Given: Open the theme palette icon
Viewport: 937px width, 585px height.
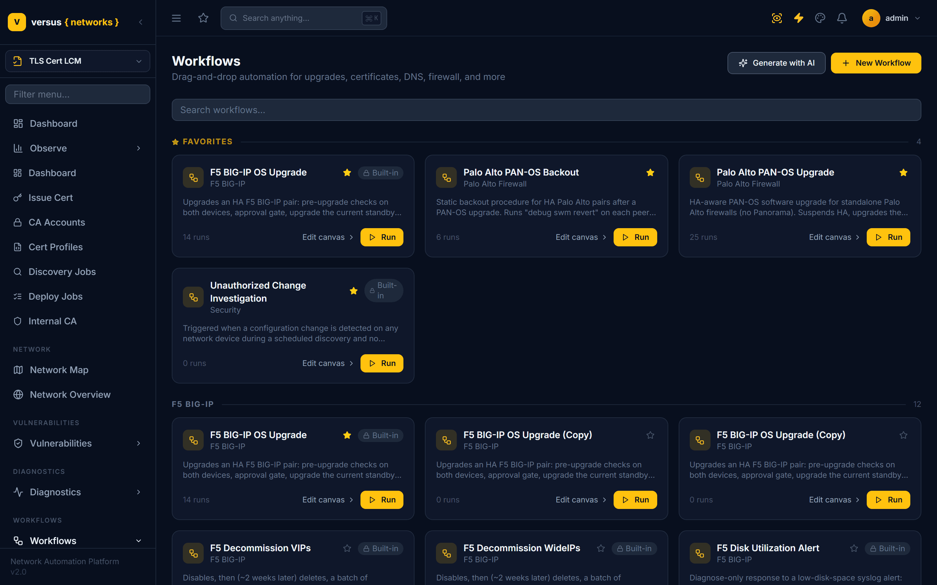Looking at the screenshot, I should [x=820, y=18].
